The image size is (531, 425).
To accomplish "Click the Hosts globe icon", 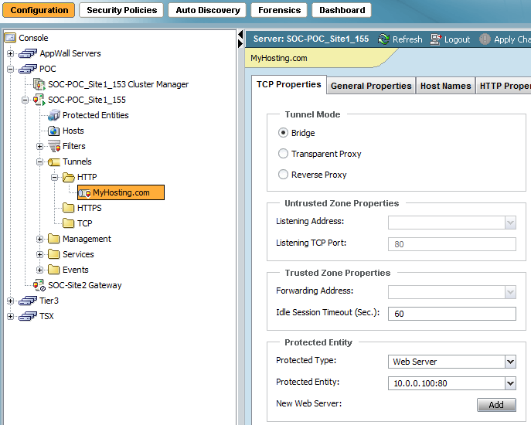I will (54, 131).
